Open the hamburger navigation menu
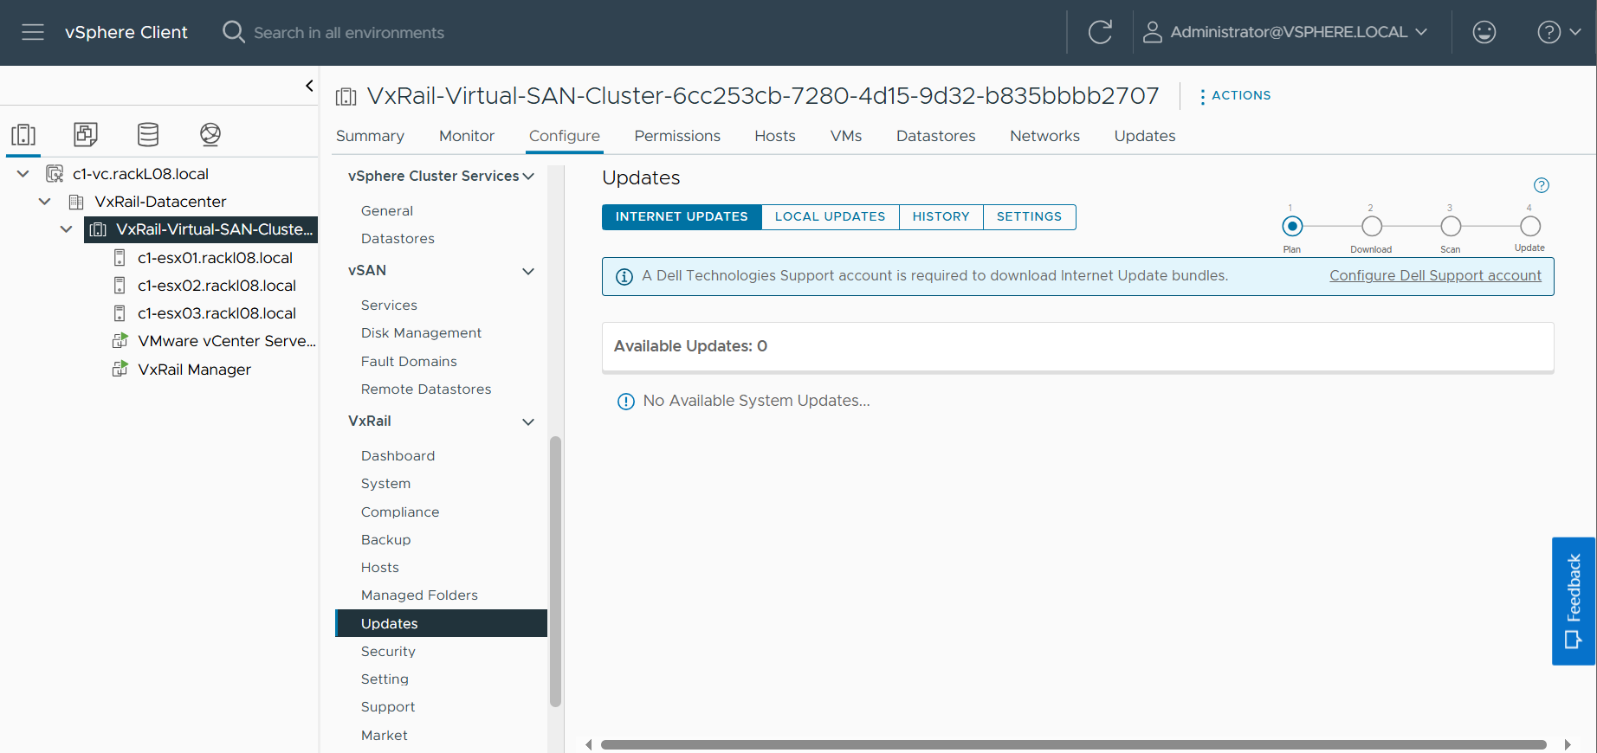Screen dimensions: 1597x753 (33, 32)
